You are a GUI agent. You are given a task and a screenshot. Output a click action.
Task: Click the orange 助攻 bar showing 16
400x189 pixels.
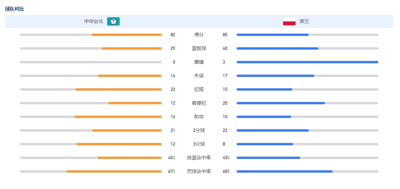coord(118,117)
